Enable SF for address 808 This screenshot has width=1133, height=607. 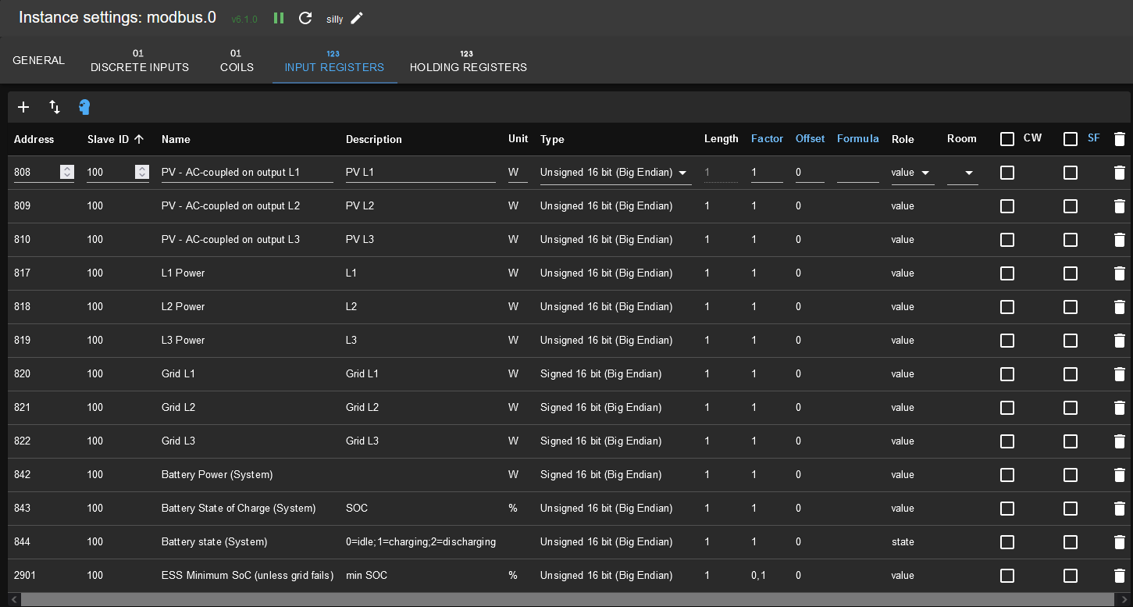pos(1071,173)
